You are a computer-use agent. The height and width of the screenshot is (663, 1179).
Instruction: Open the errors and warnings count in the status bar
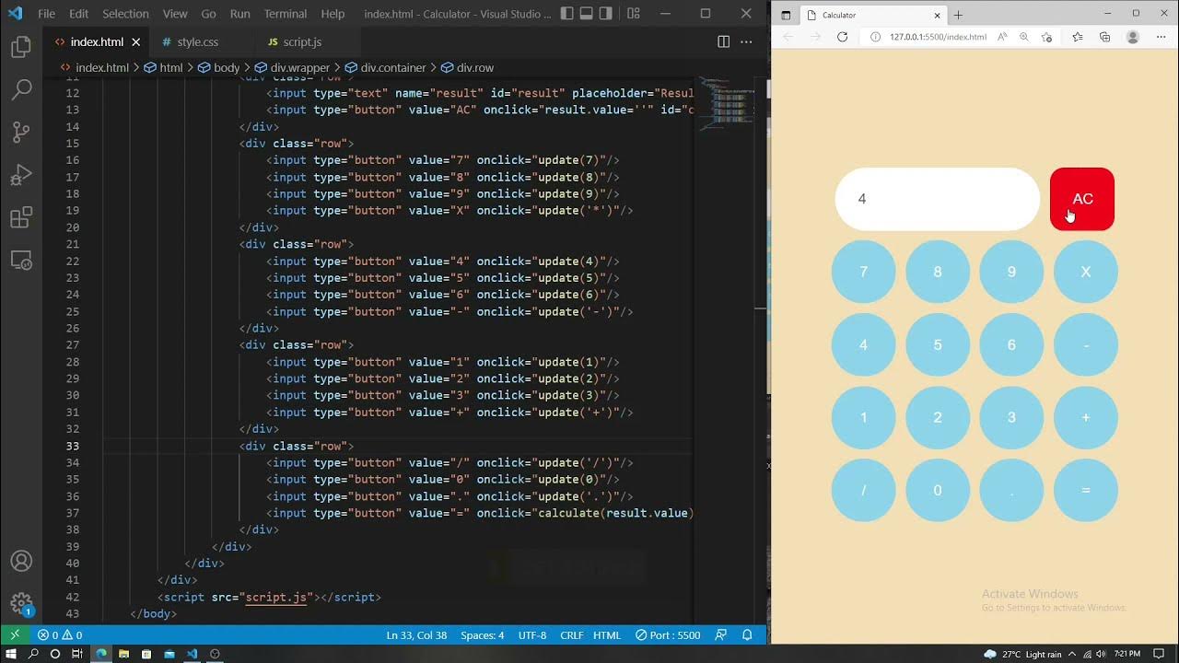pos(60,634)
